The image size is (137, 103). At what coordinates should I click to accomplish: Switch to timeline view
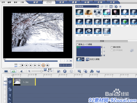13,71
